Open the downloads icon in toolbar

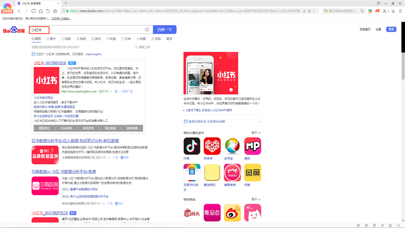click(393, 11)
